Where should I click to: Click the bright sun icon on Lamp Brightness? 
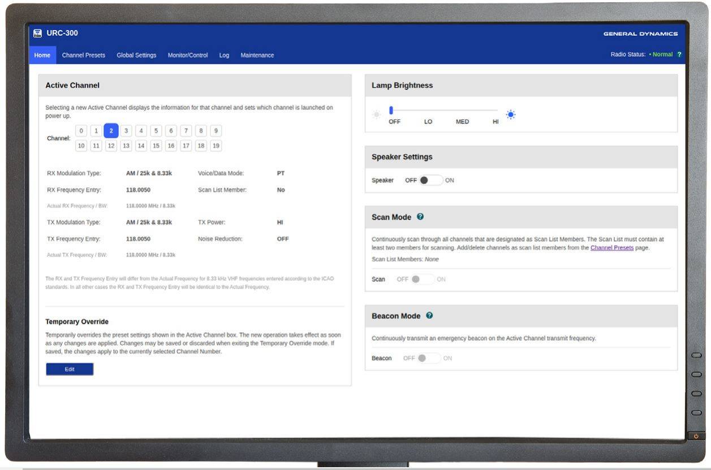click(x=510, y=114)
